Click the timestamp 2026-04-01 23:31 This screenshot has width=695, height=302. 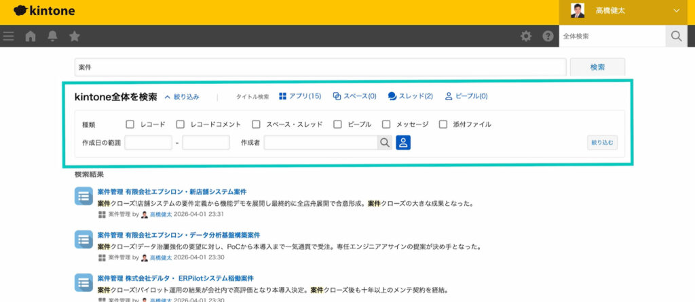click(x=199, y=215)
